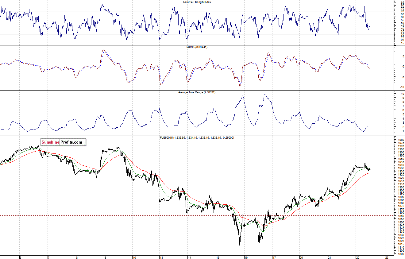Click the 1935 price on the price scale
This screenshot has width=405, height=259.
click(400, 168)
